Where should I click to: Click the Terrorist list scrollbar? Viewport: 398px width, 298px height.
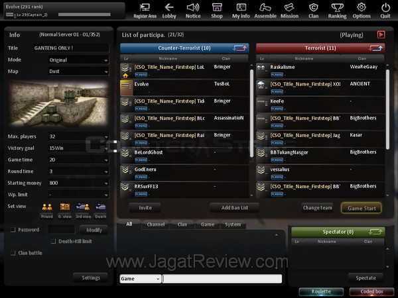[387, 109]
